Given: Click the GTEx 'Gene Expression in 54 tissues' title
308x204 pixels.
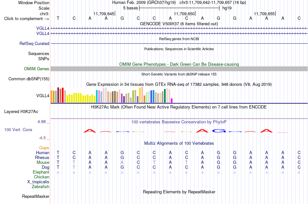Looking at the screenshot, I should (179, 84).
